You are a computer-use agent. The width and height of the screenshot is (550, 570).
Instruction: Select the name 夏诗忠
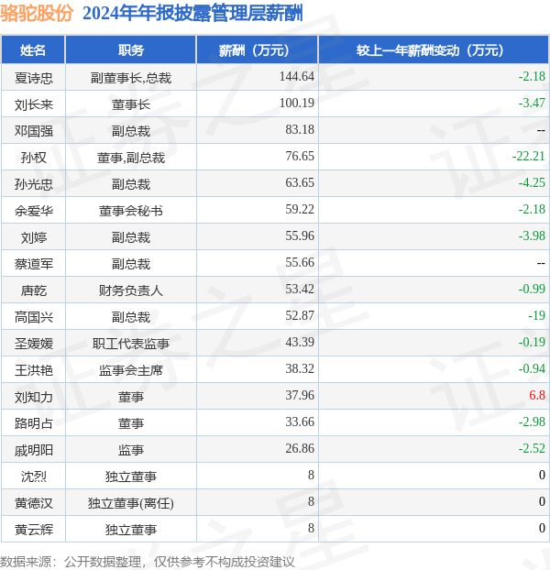(x=34, y=78)
